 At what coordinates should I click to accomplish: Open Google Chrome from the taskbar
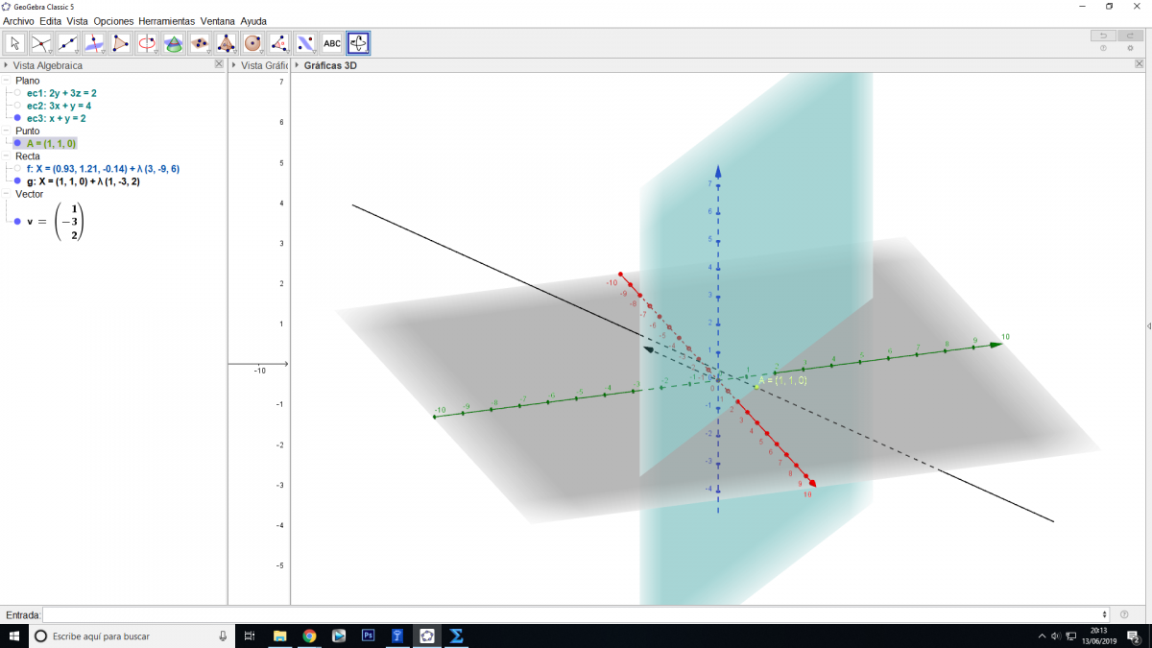[x=309, y=636]
